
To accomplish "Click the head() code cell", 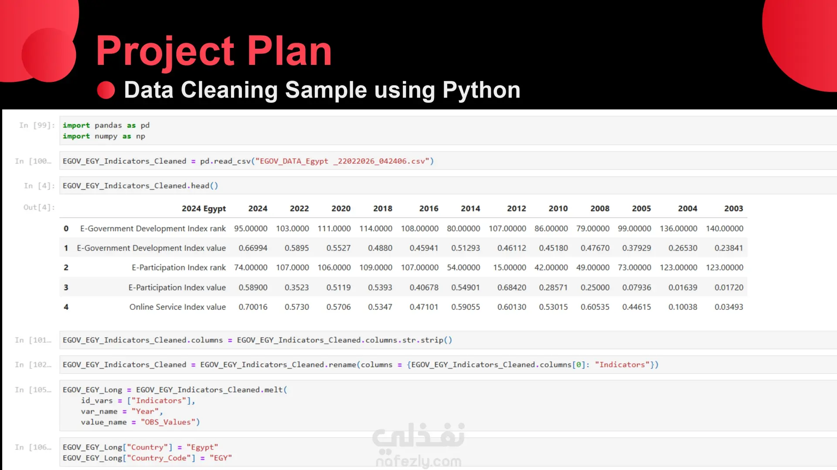I will tap(448, 186).
